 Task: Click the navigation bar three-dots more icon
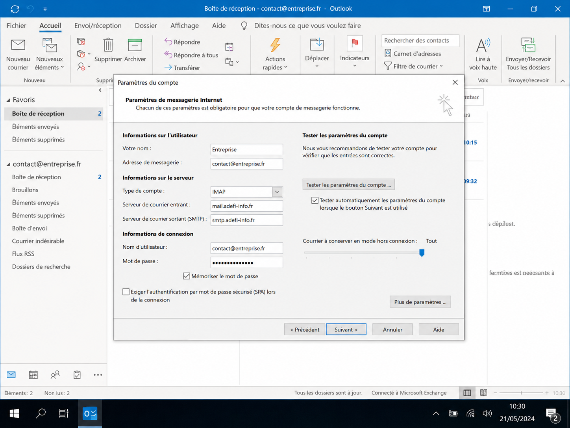click(x=98, y=375)
